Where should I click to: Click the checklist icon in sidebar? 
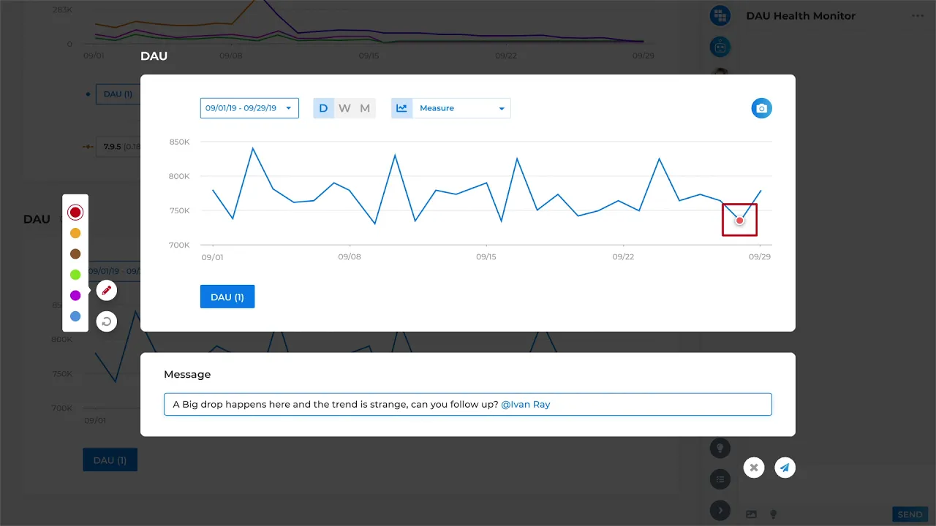tap(720, 479)
